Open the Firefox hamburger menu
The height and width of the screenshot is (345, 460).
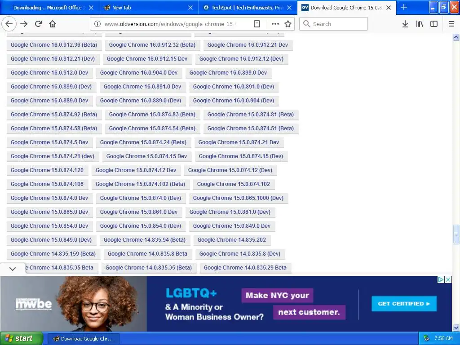[451, 24]
